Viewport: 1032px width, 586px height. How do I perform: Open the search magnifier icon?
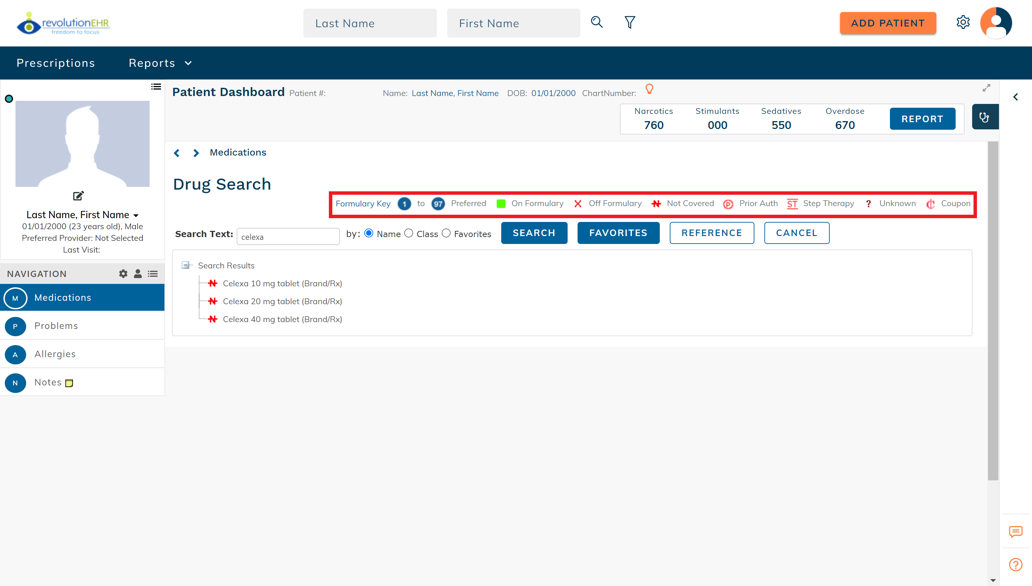click(x=596, y=23)
